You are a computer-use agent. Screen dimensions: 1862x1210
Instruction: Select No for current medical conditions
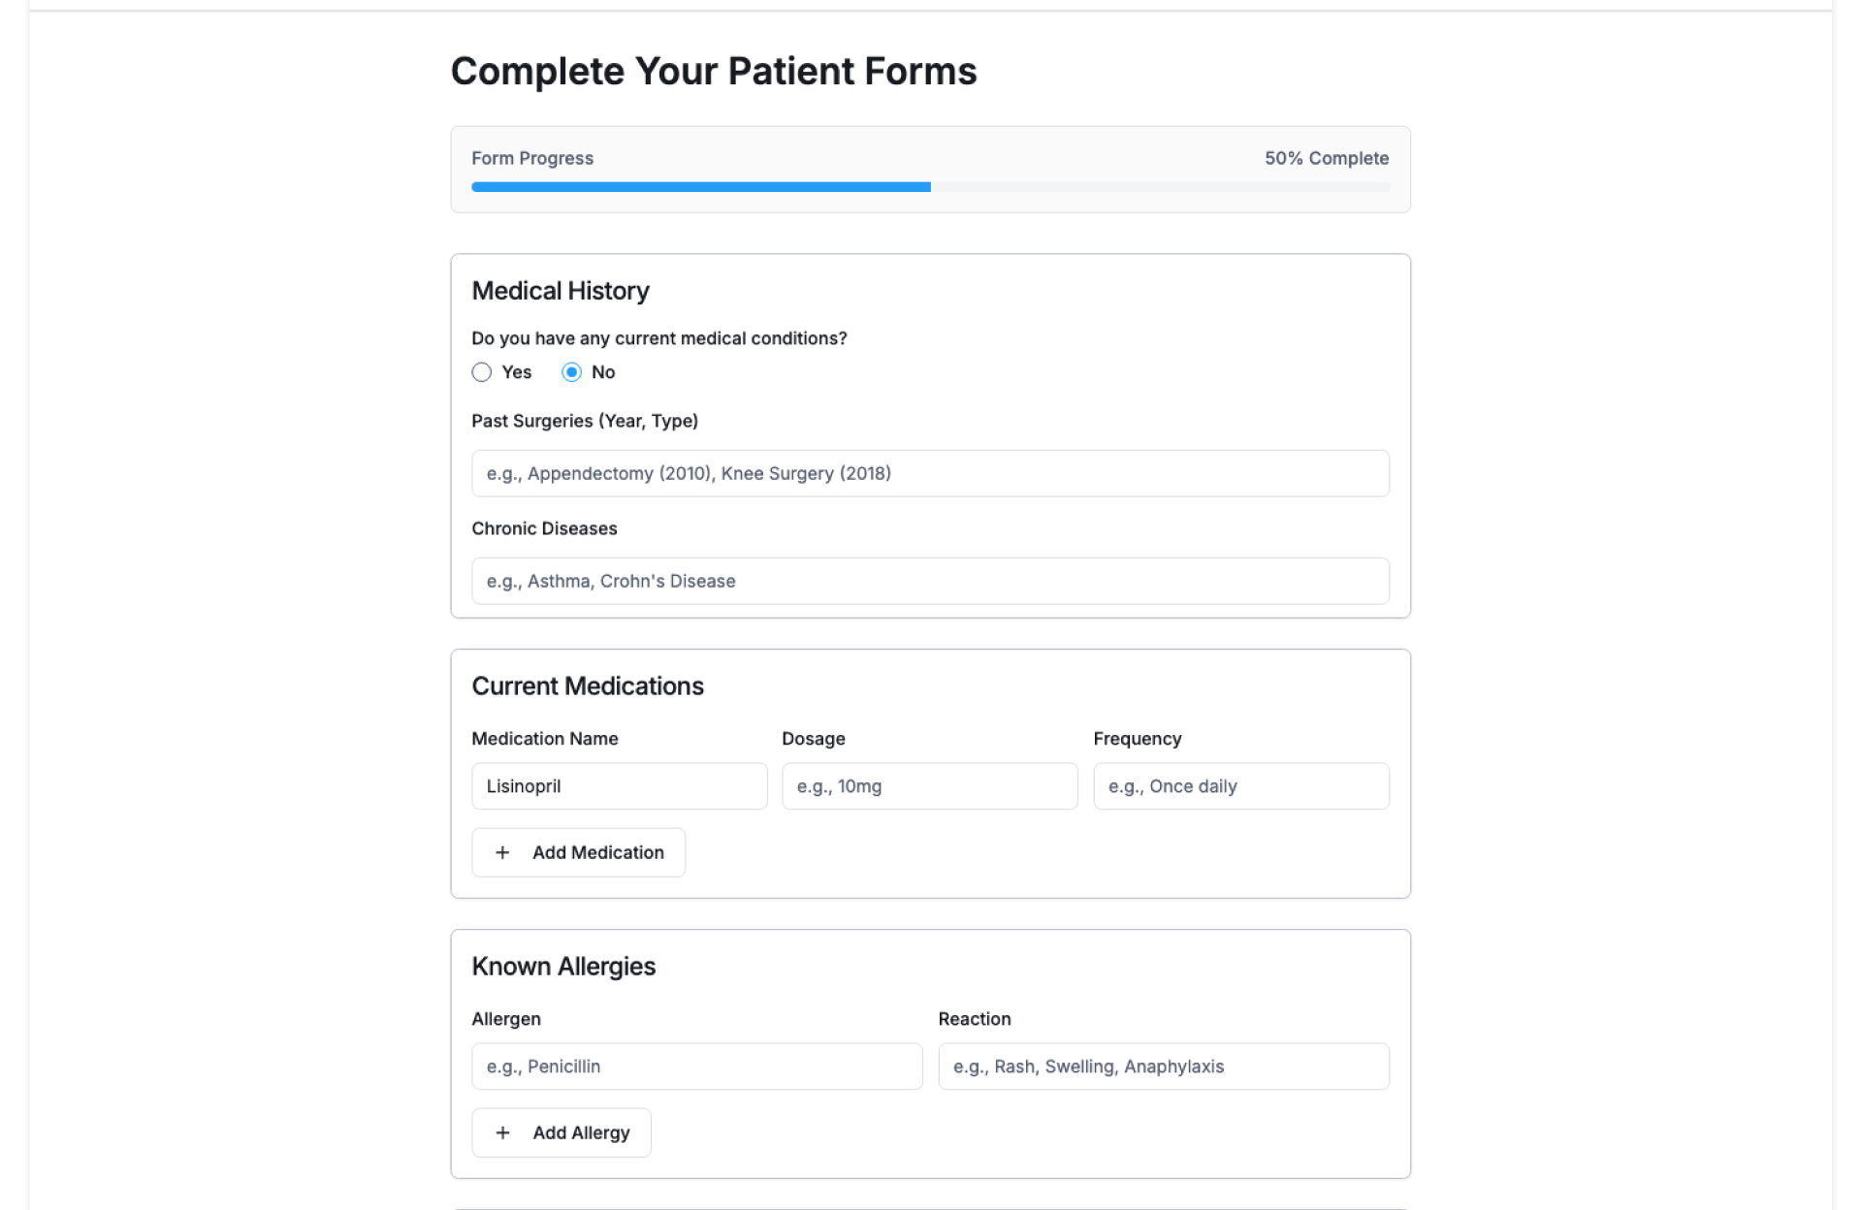(x=572, y=372)
